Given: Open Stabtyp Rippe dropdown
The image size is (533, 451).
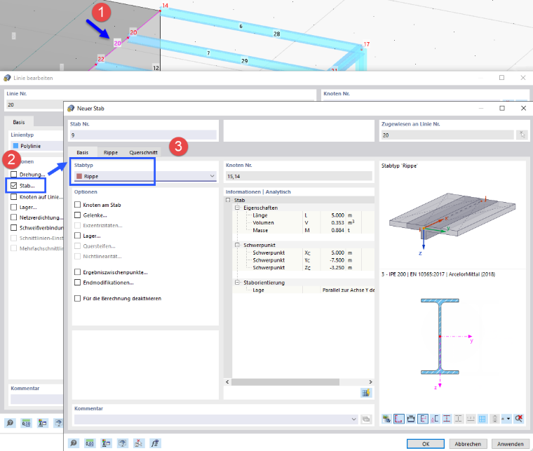Looking at the screenshot, I should click(212, 176).
